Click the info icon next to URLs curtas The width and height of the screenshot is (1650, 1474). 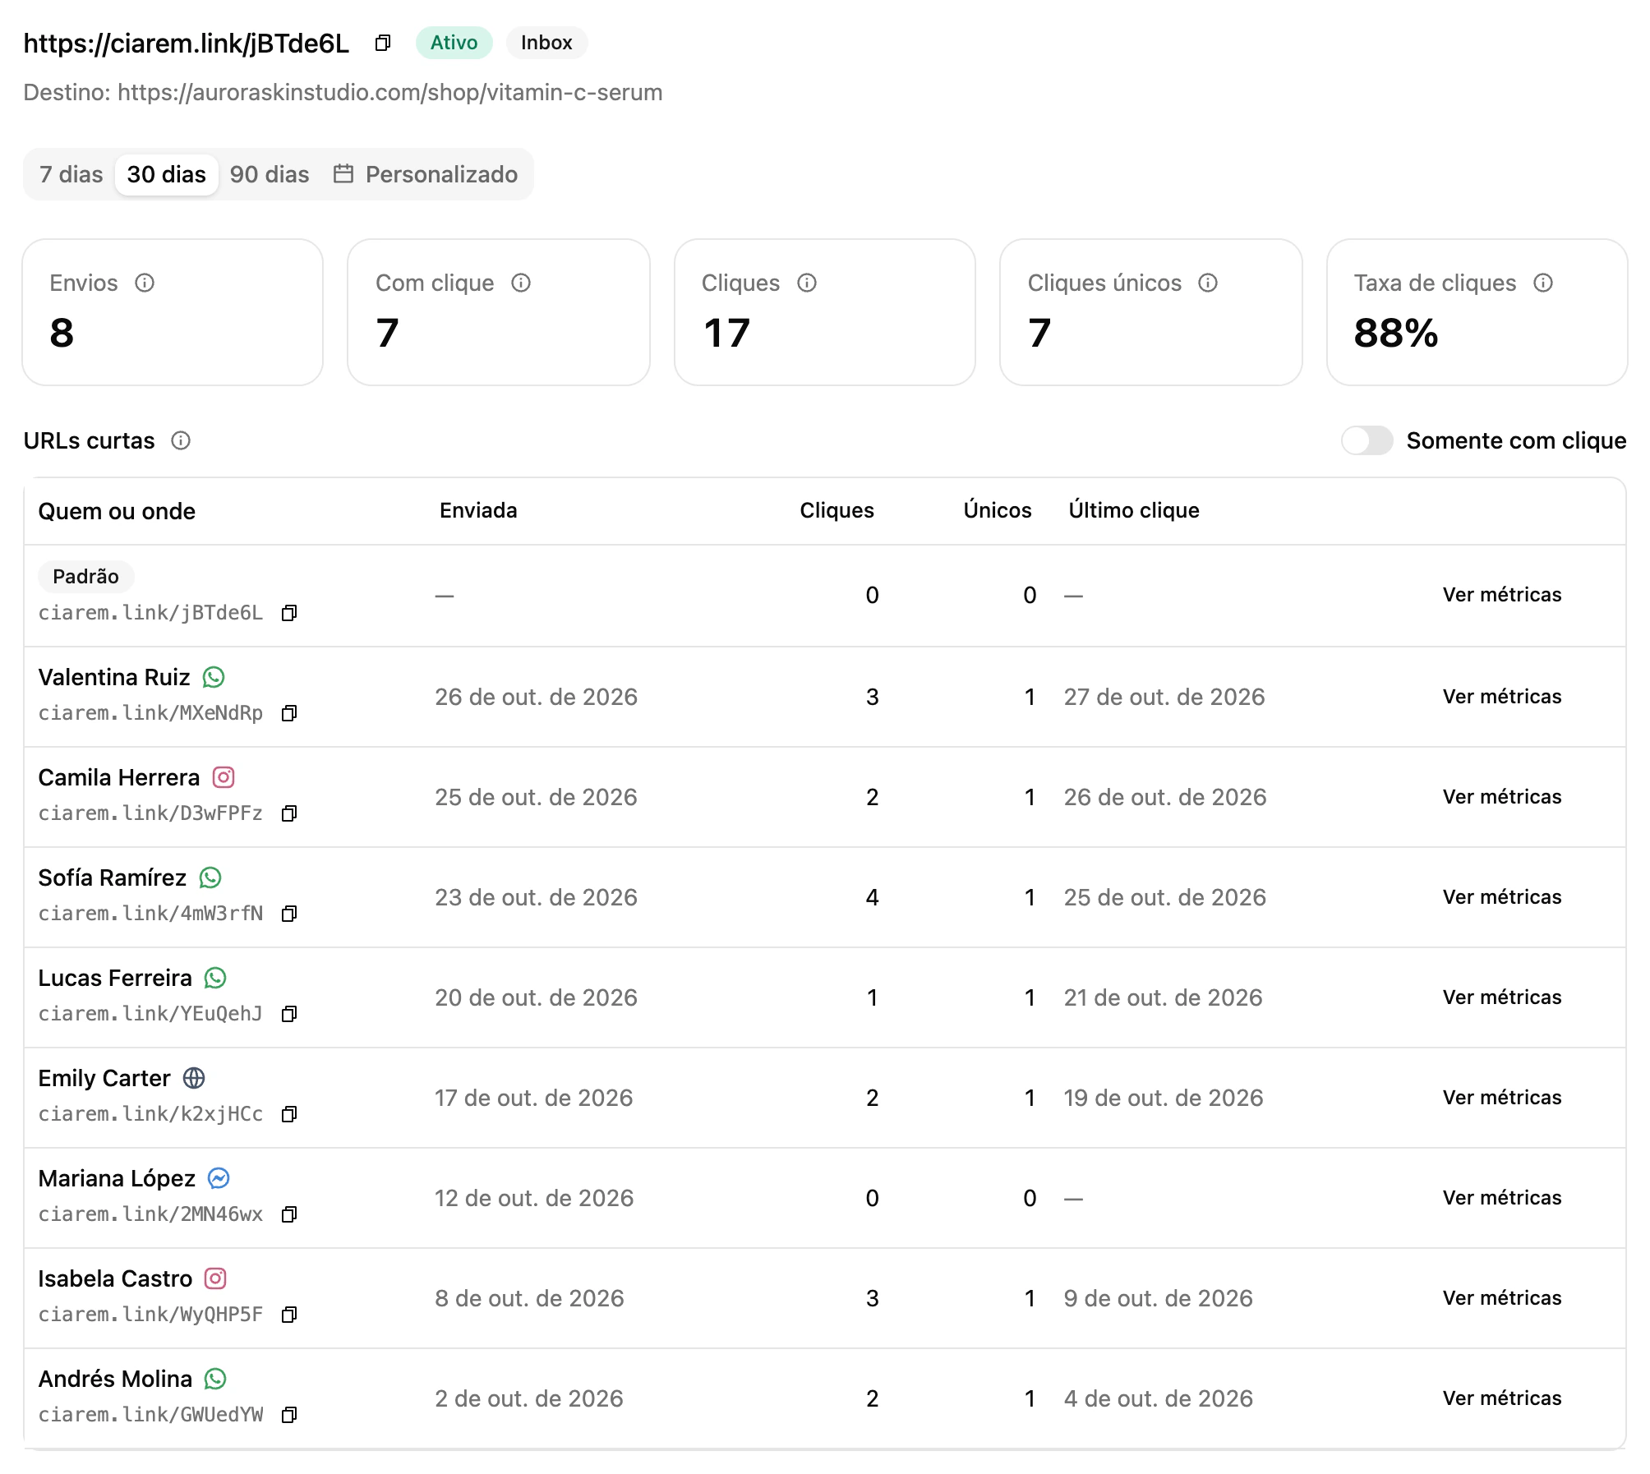coord(181,440)
